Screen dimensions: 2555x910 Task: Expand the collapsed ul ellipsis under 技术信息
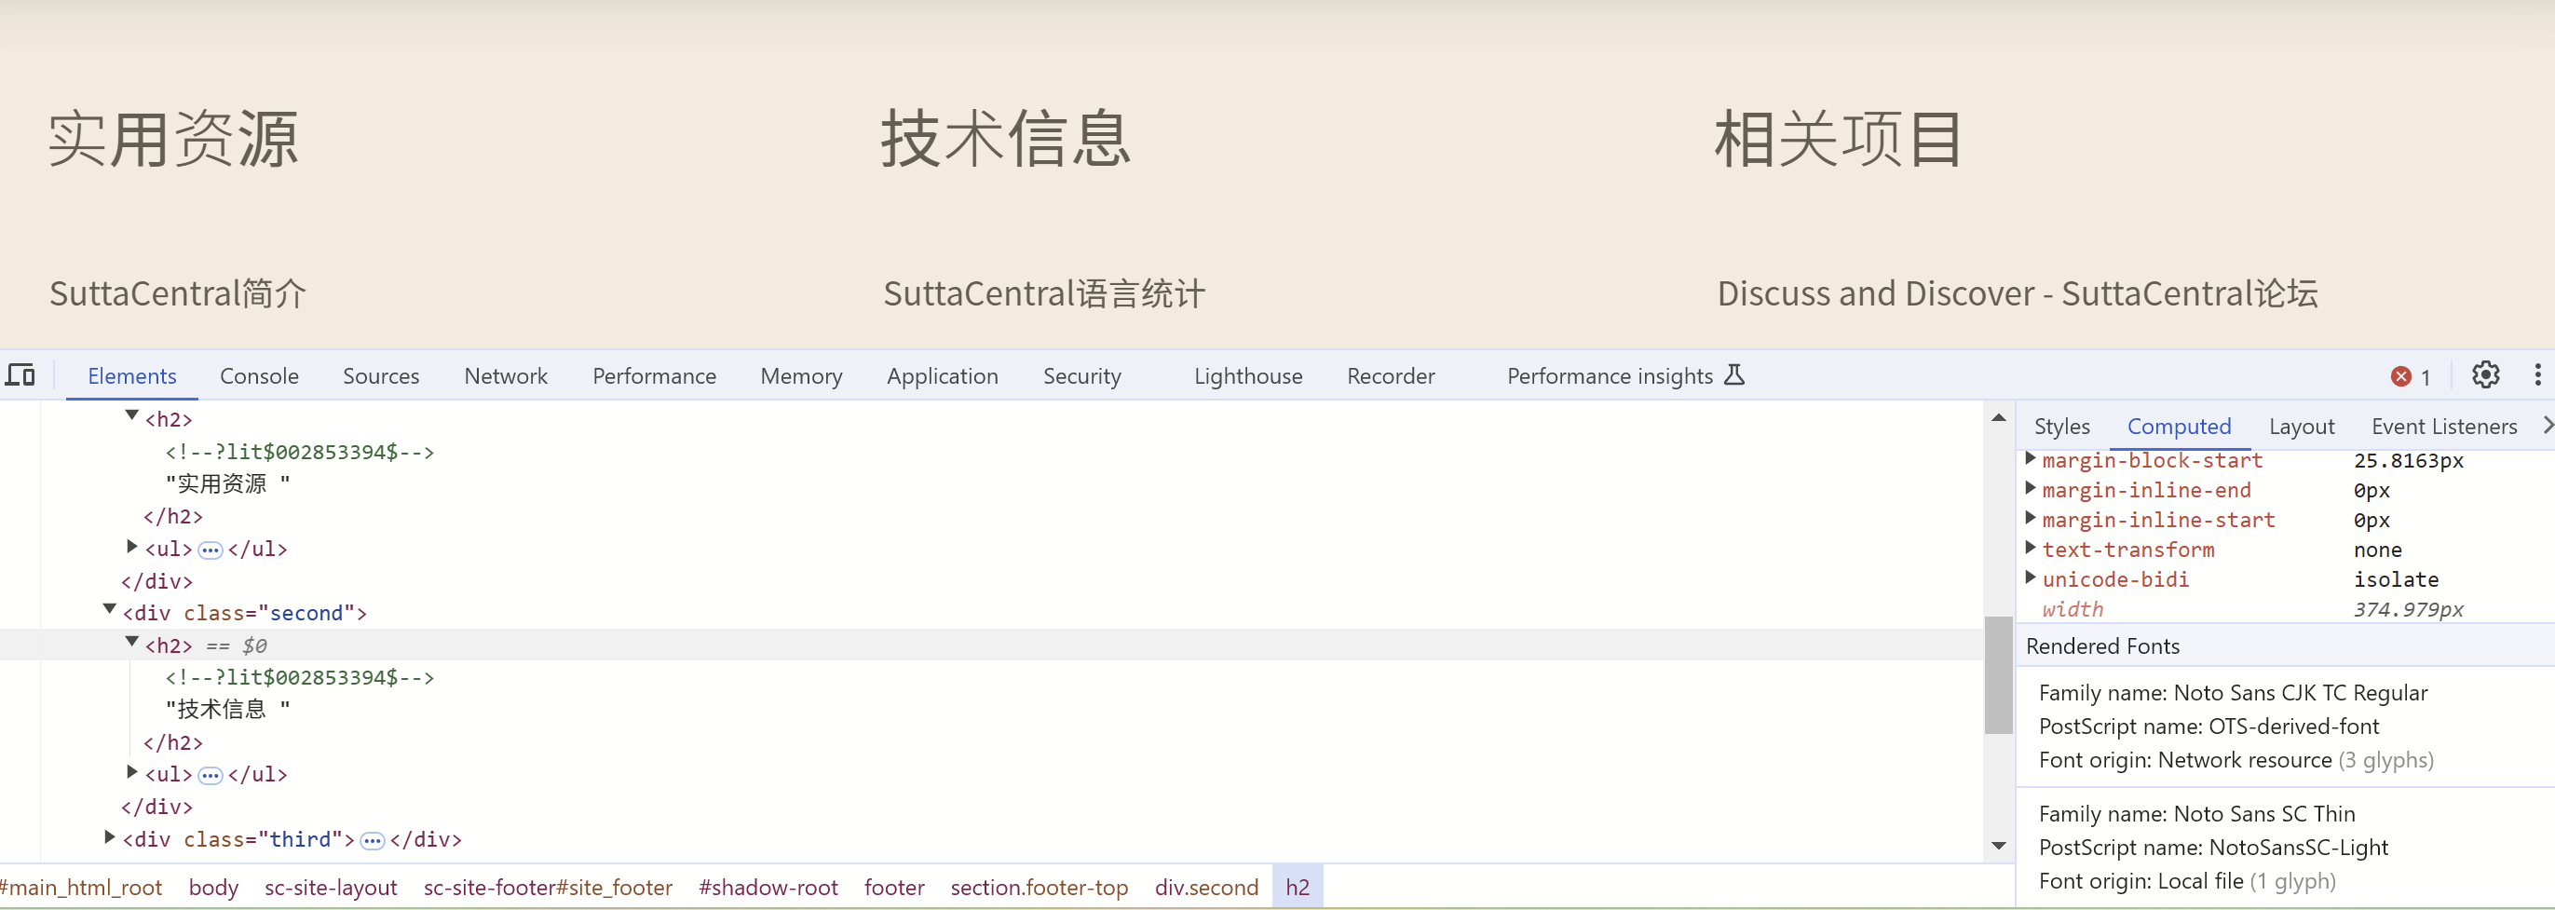tap(211, 775)
